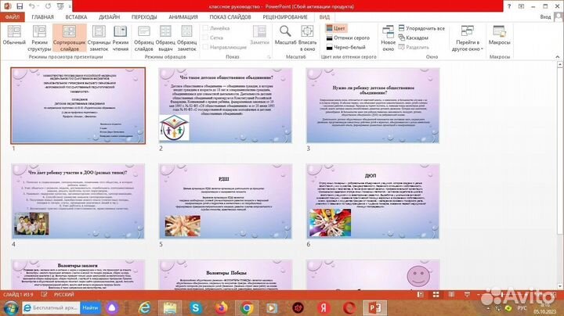Select the Волонтеры Победы slide thumbnail
This screenshot has width=564, height=316.
point(225,275)
